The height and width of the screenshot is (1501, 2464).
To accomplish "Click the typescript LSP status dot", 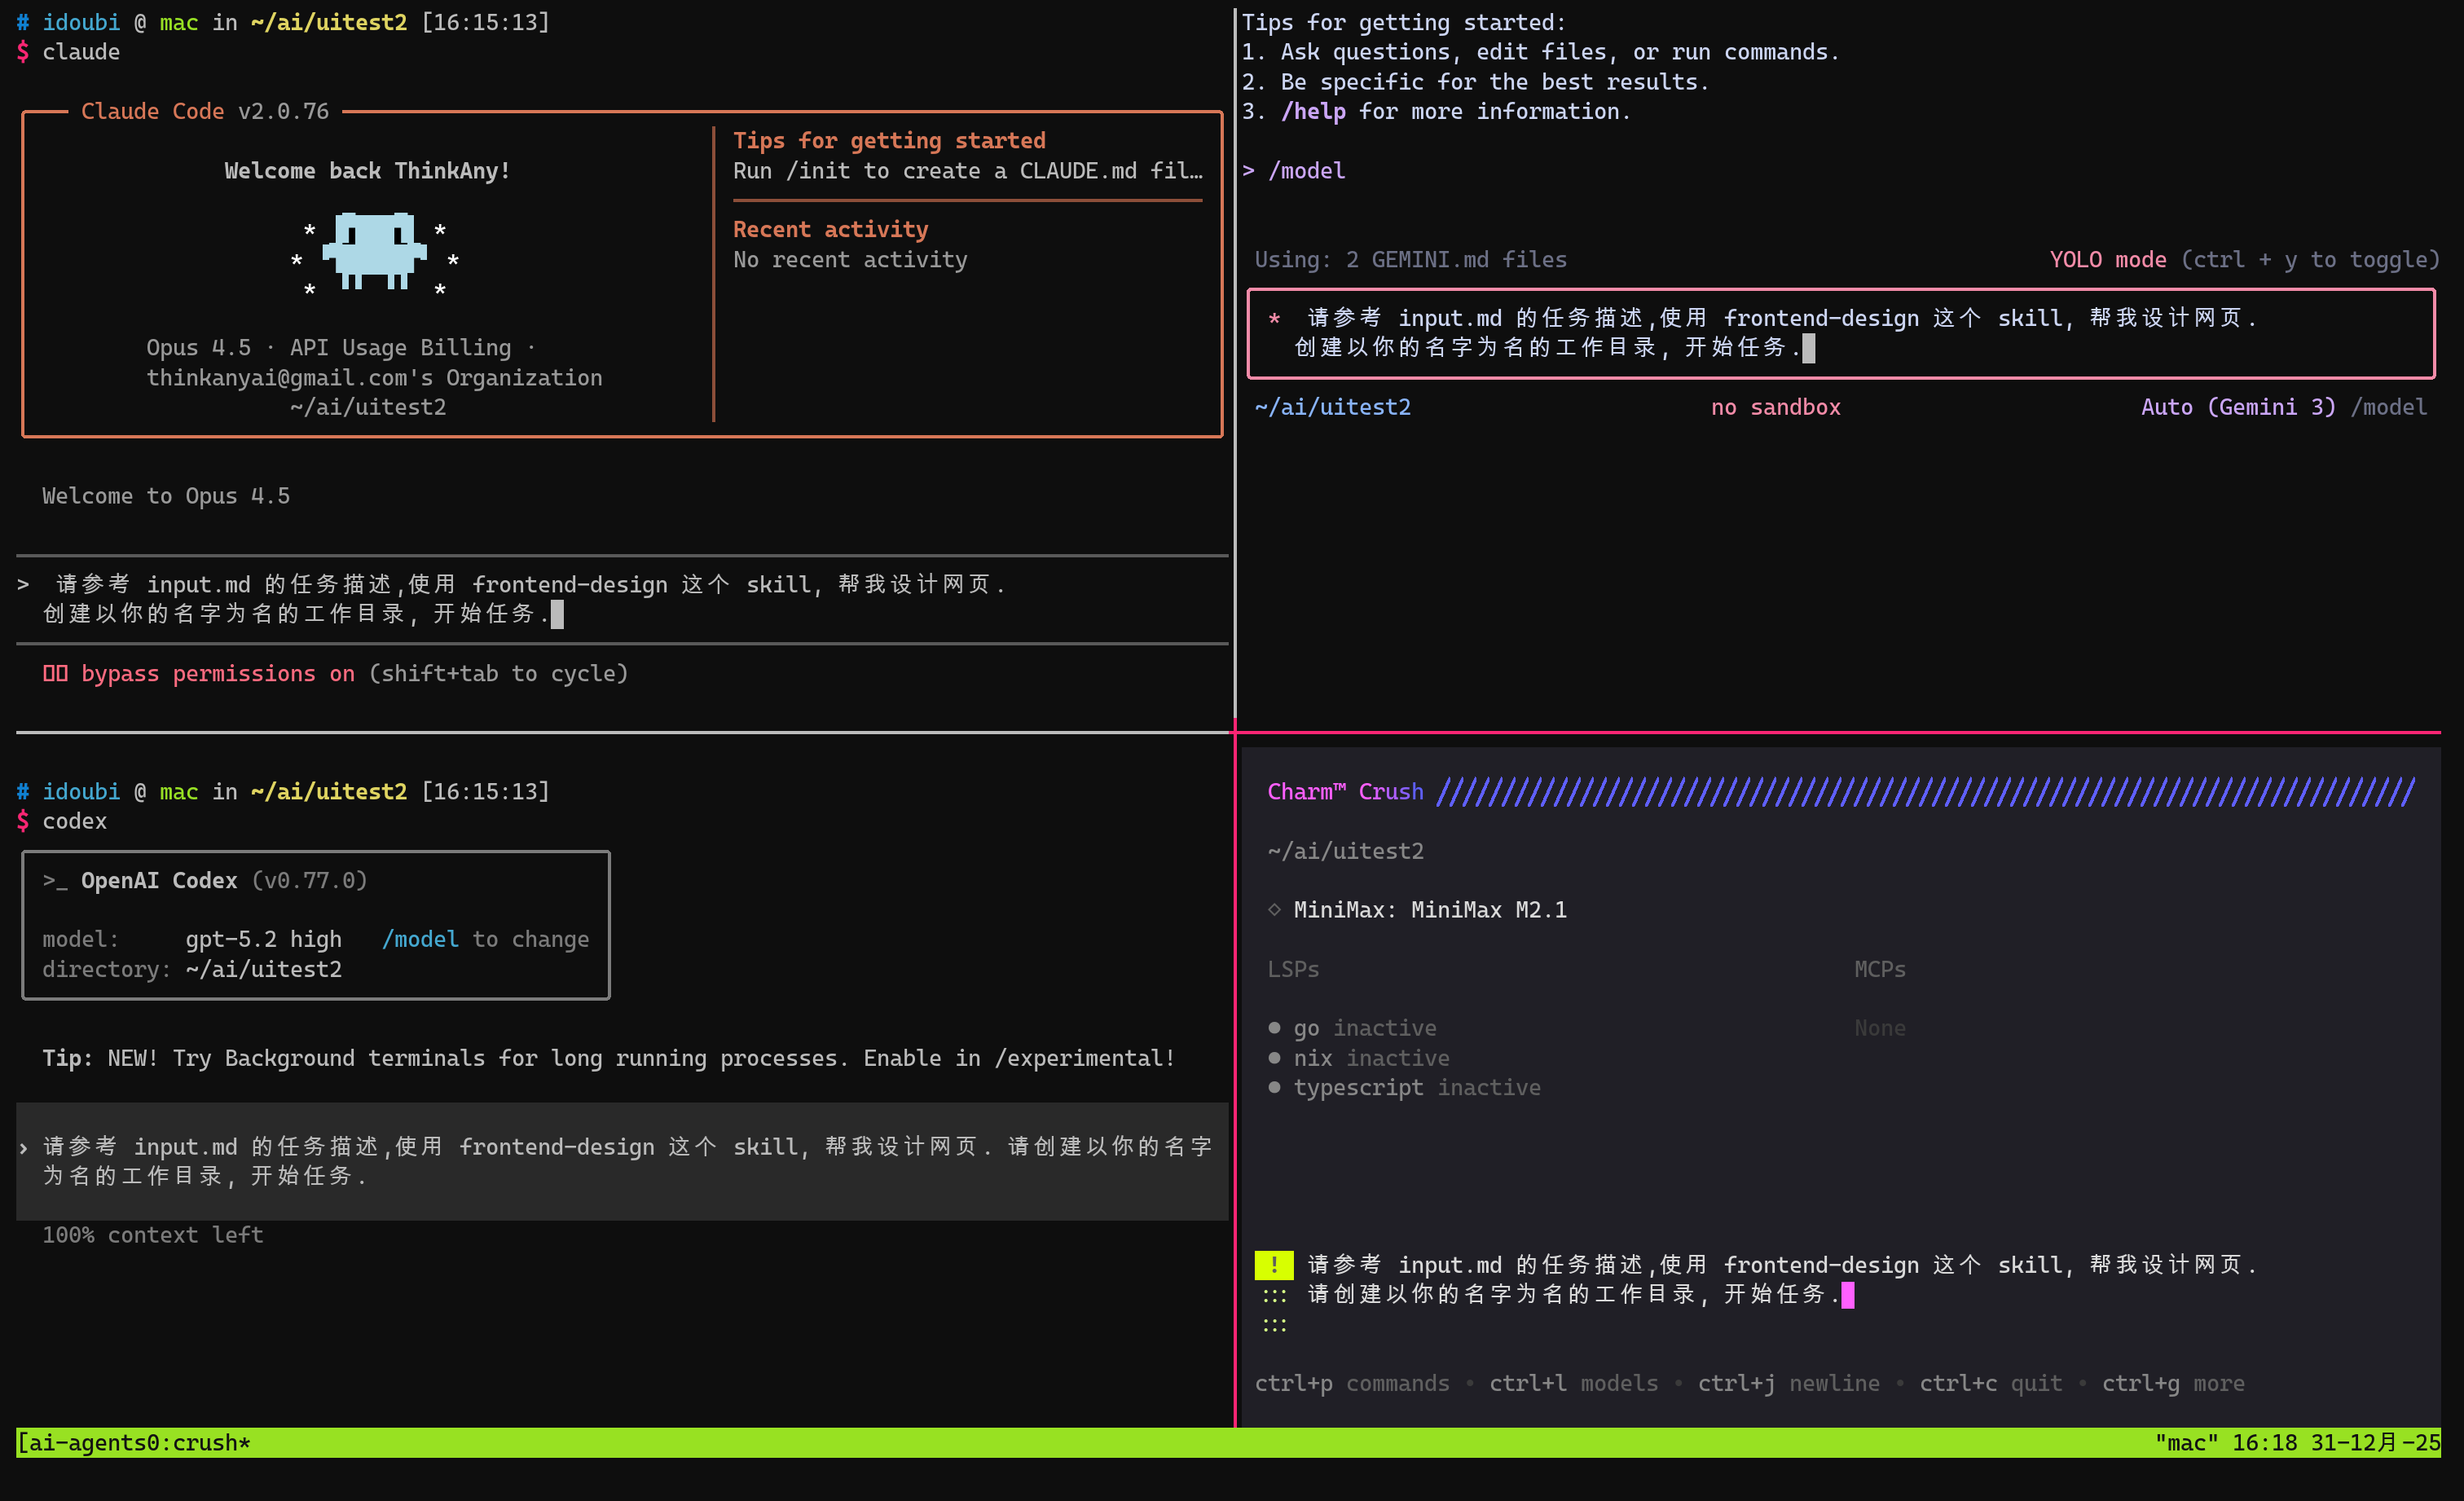I will (1274, 1088).
